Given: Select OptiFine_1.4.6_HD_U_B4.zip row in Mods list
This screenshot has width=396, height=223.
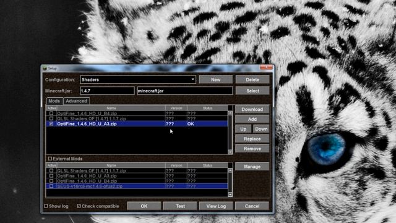Looking at the screenshot, I should click(x=137, y=113).
